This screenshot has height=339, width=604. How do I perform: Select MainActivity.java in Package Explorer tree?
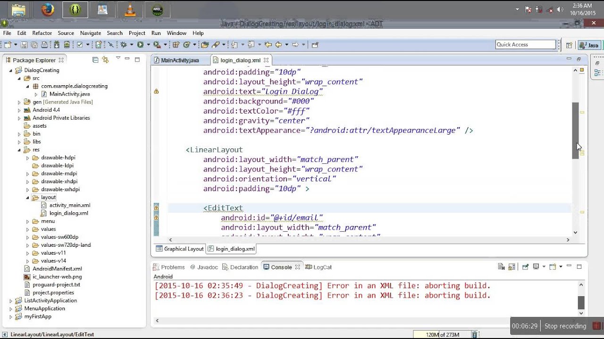point(66,94)
